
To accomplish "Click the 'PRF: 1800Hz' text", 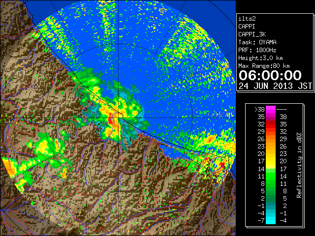I will [257, 50].
